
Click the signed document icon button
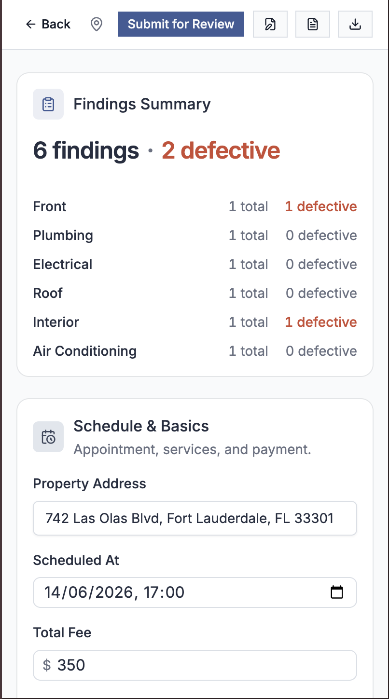270,24
